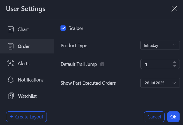This screenshot has height=125, width=183.
Task: Click the Notifications bell icon
Action: tap(11, 80)
